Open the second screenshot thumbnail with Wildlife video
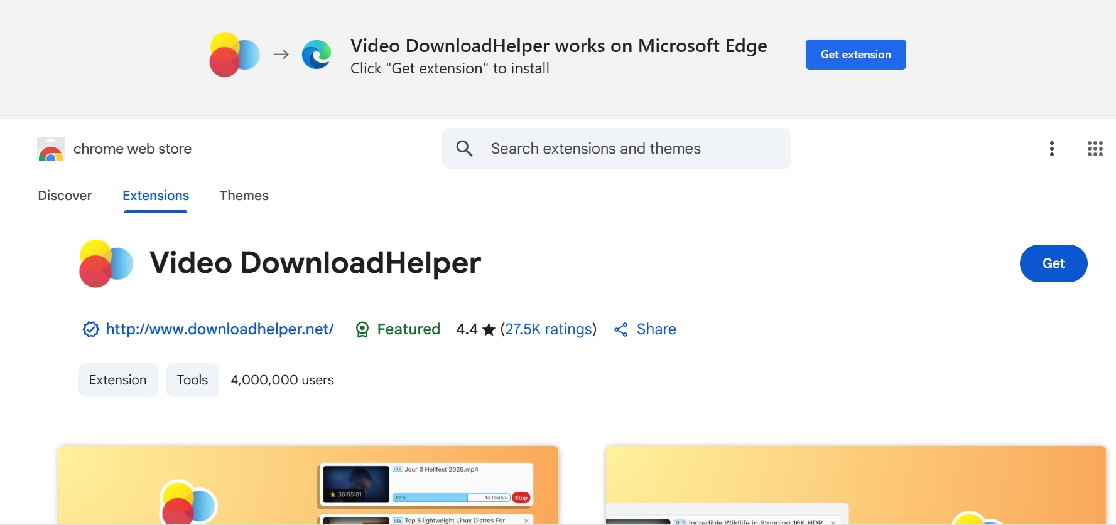 click(x=855, y=485)
